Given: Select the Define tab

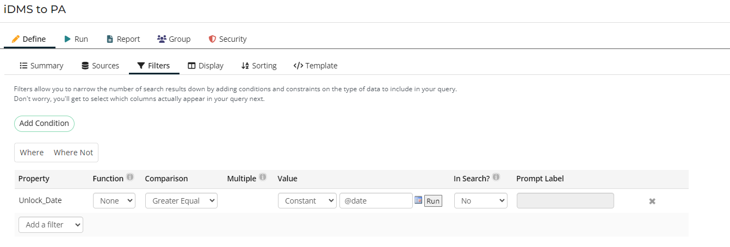Looking at the screenshot, I should click(29, 39).
